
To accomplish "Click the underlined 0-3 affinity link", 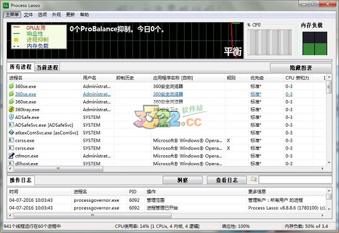I will [x=289, y=94].
